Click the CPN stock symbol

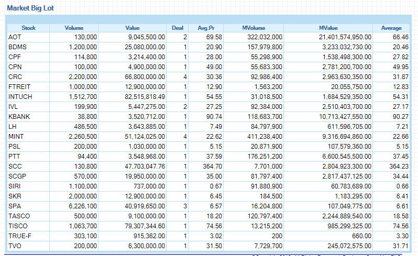pyautogui.click(x=15, y=67)
